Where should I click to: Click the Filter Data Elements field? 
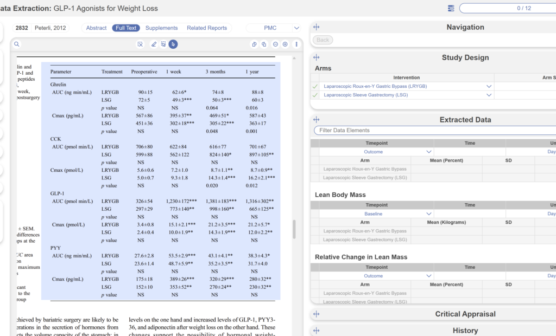pyautogui.click(x=435, y=130)
